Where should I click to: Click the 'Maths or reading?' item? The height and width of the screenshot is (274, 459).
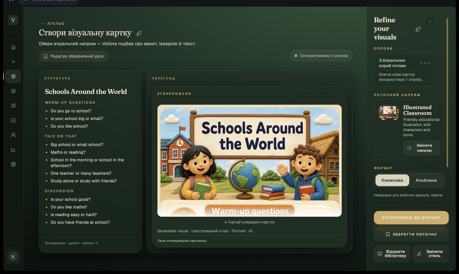68,152
